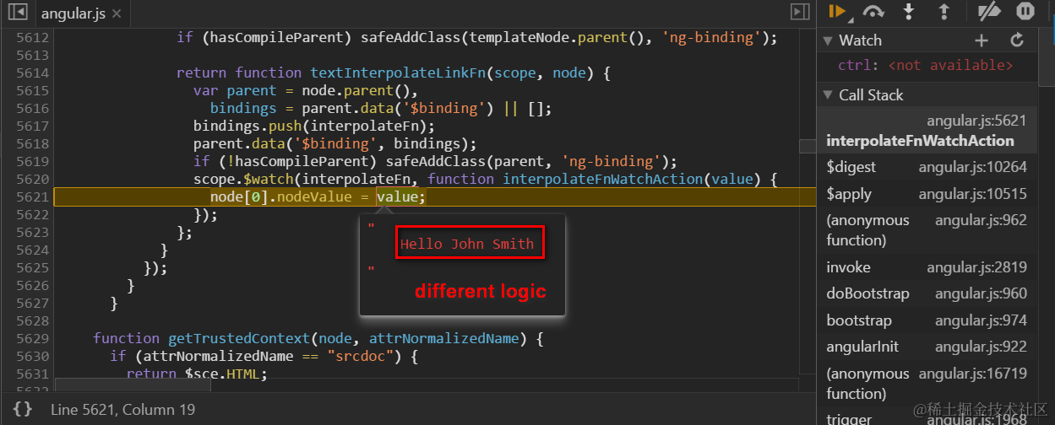Step into next function call
This screenshot has height=425, width=1055.
pyautogui.click(x=909, y=12)
